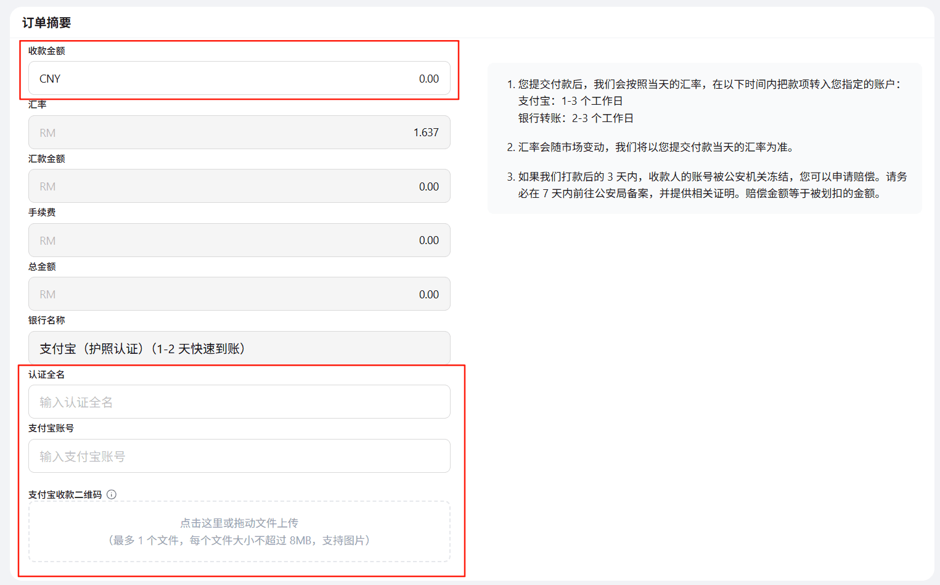
Task: Open the 银行名称 selection field
Action: [x=239, y=348]
